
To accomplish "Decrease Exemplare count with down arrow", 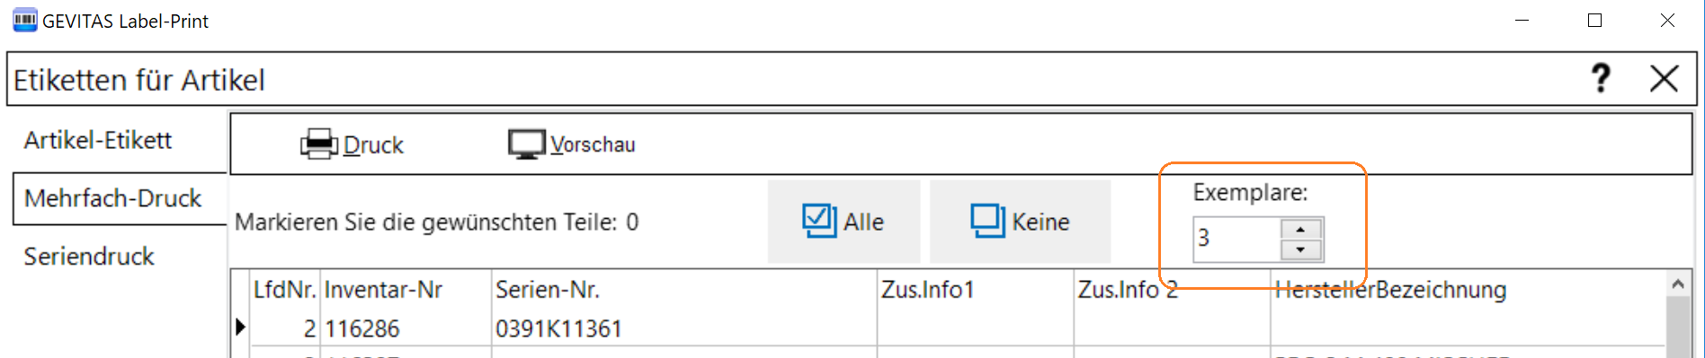I will (x=1300, y=250).
